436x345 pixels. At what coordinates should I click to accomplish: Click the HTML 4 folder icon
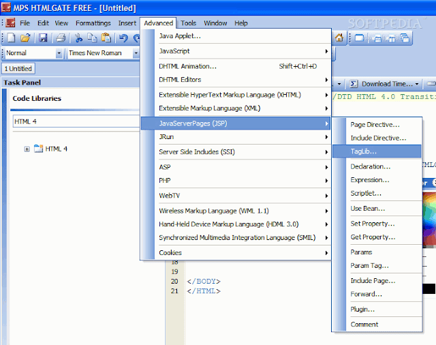pos(38,149)
